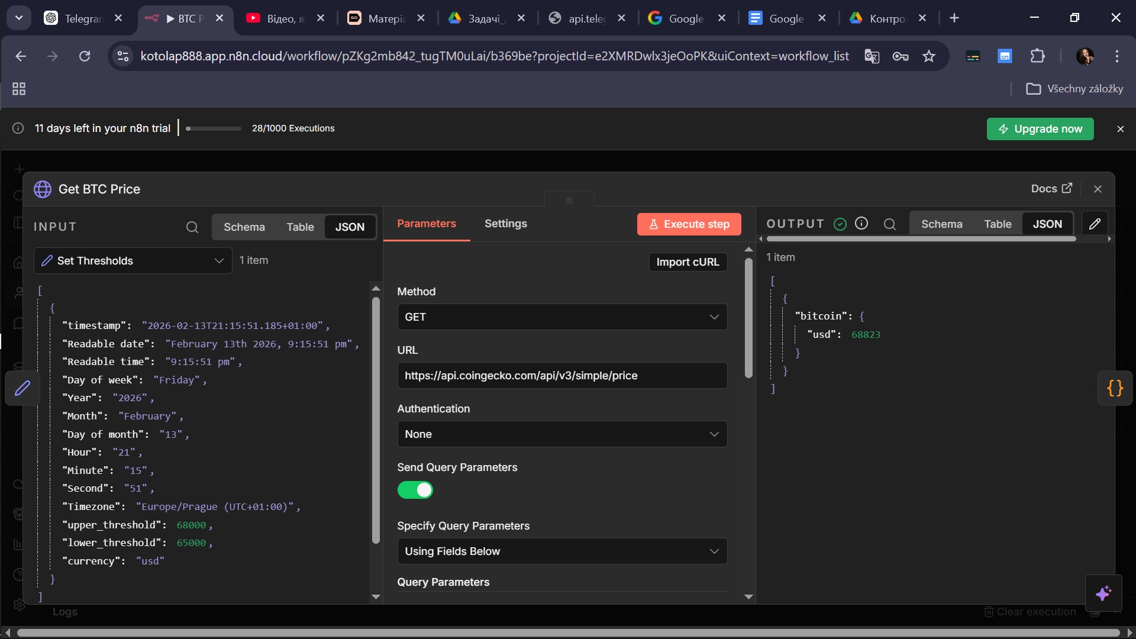
Task: Switch to the Parameters tab
Action: [427, 224]
